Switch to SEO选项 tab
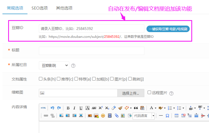The width and height of the screenshot is (209, 133). click(40, 8)
